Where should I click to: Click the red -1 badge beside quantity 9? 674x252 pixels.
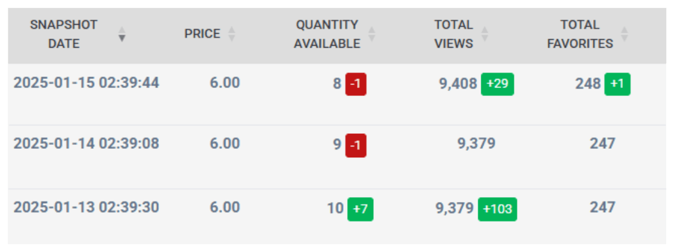pos(356,145)
